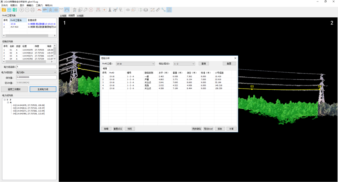
Task: Click the printer report icon
Action: [x=98, y=10]
